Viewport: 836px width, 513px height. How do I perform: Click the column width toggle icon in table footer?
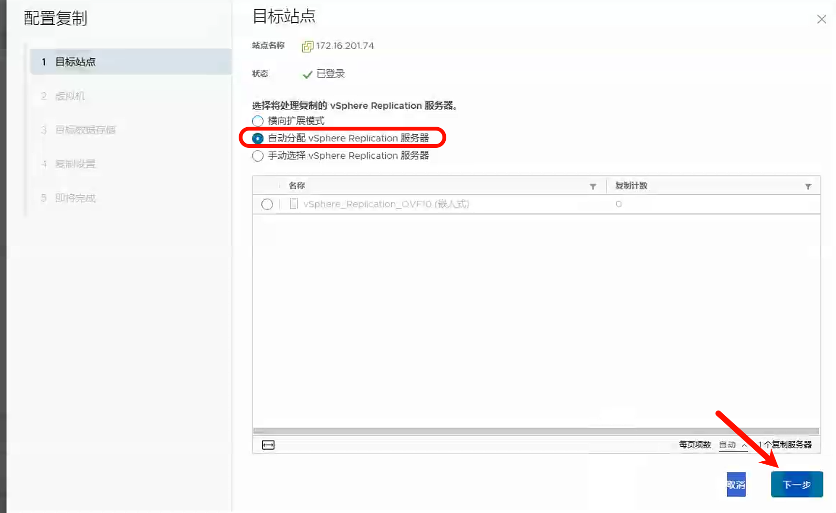[268, 445]
